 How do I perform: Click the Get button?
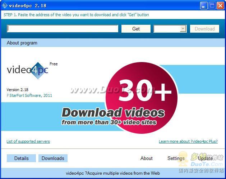click(136, 29)
